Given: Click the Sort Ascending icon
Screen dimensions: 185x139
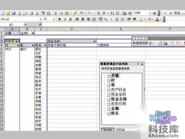Looking at the screenshot, I should tap(112, 13).
